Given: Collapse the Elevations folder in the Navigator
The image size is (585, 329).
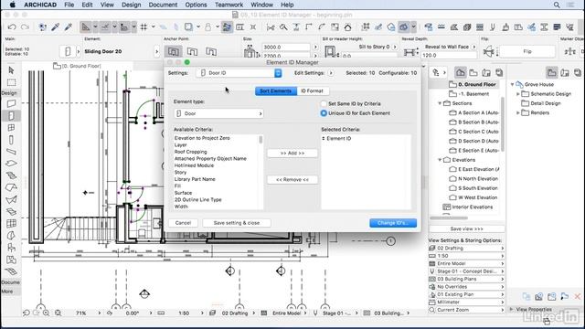Looking at the screenshot, I should pyautogui.click(x=440, y=160).
